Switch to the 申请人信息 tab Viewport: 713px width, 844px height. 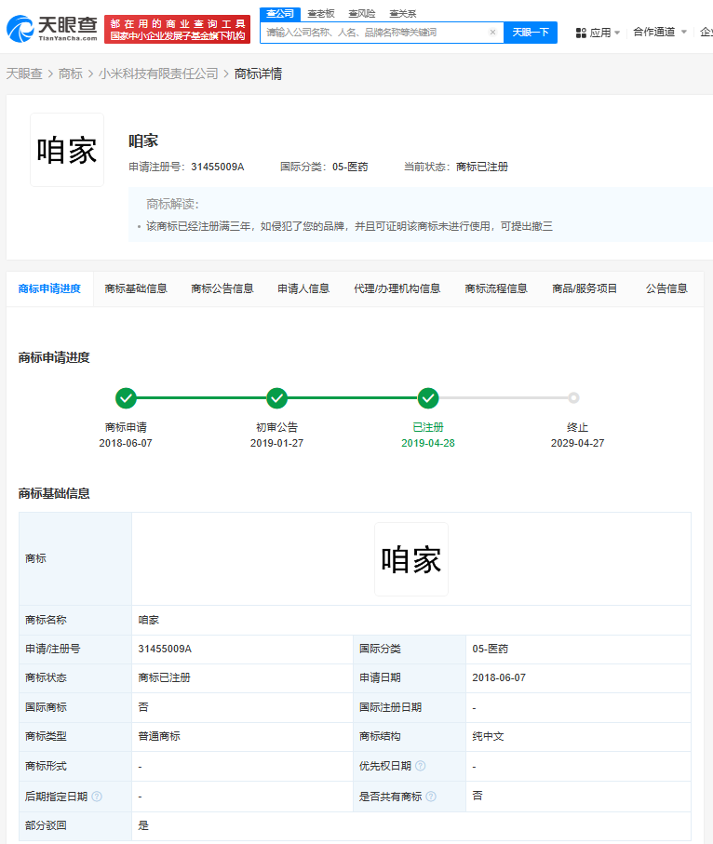[303, 289]
